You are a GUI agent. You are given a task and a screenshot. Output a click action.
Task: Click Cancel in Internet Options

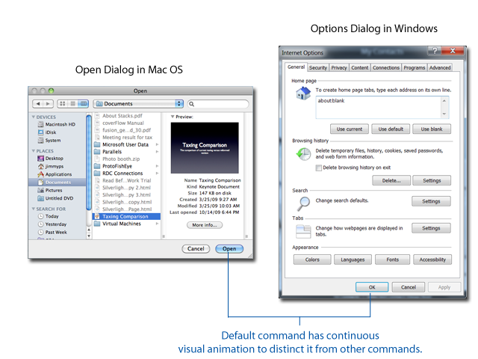pos(409,287)
